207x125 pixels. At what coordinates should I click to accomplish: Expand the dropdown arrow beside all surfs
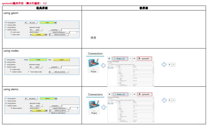click(x=26, y=23)
